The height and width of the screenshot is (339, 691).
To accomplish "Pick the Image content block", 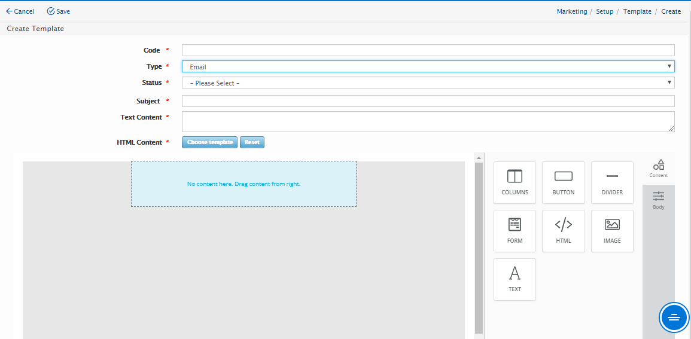I will (612, 231).
